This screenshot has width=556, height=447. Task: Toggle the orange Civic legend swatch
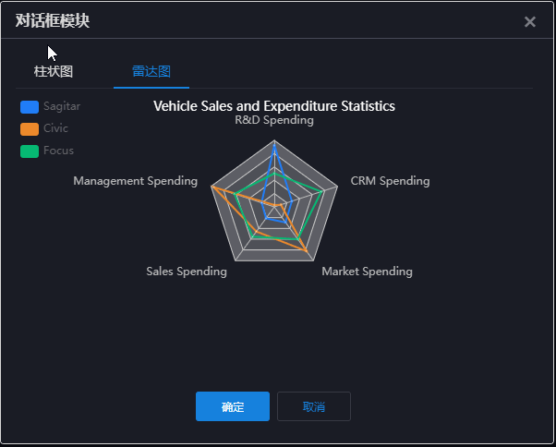[x=29, y=129]
